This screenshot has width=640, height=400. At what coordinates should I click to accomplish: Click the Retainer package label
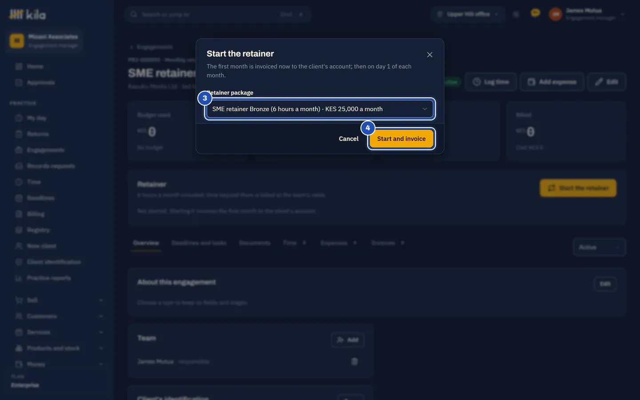[230, 92]
